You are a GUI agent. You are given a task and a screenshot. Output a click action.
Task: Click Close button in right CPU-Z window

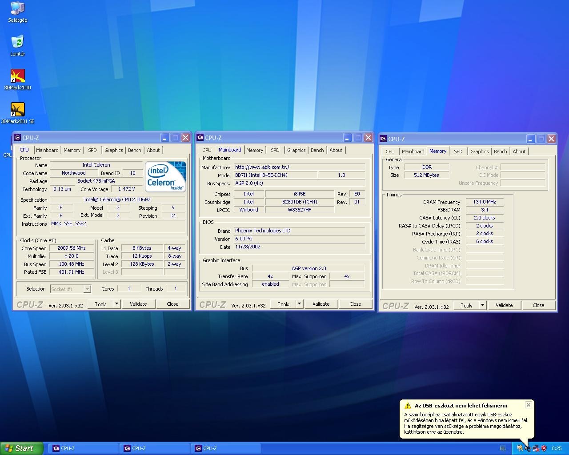pyautogui.click(x=538, y=305)
